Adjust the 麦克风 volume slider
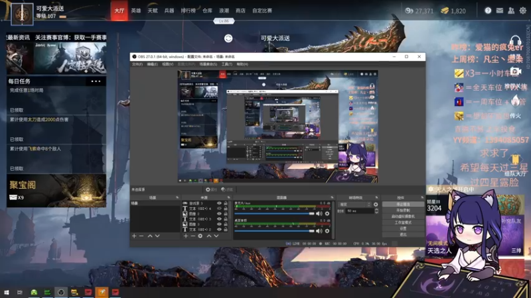This screenshot has width=531, height=298. coord(274,213)
